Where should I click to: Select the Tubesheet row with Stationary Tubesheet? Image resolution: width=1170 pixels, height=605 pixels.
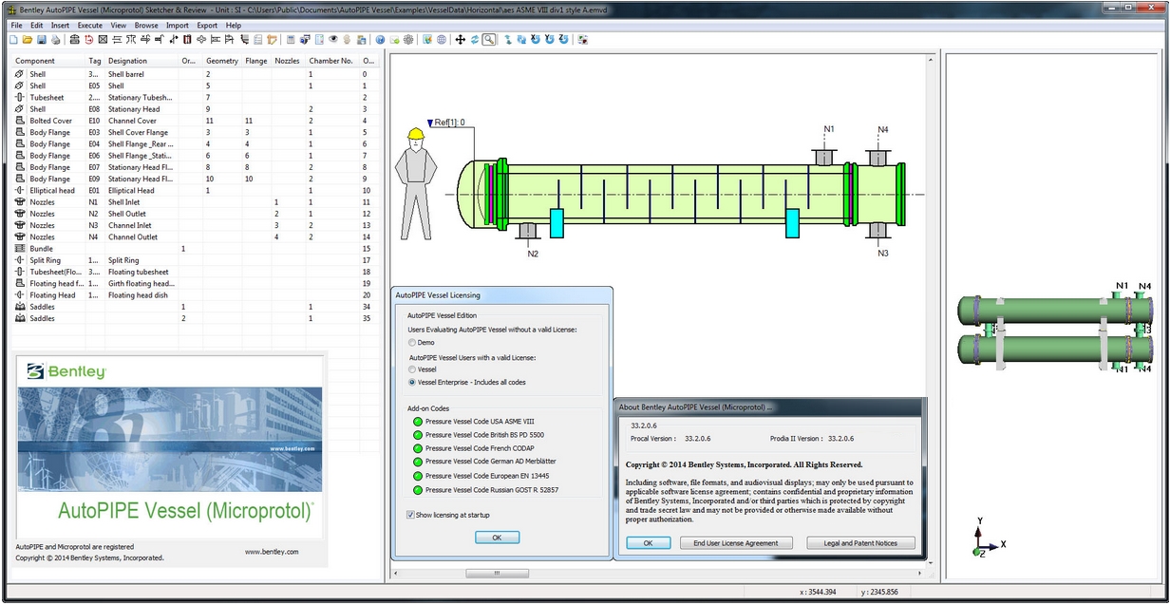tap(195, 98)
